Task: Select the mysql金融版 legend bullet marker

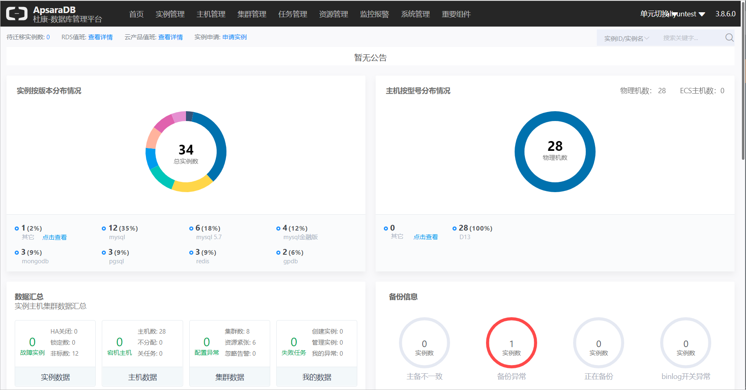Action: point(278,229)
